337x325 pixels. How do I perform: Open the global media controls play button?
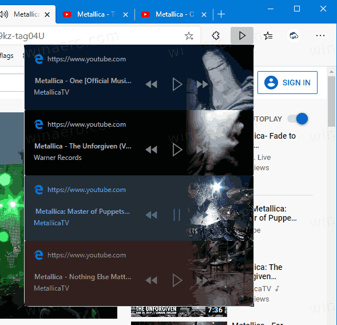(x=242, y=36)
